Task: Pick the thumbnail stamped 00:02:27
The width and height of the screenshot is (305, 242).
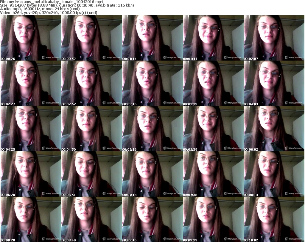Action: [31, 83]
